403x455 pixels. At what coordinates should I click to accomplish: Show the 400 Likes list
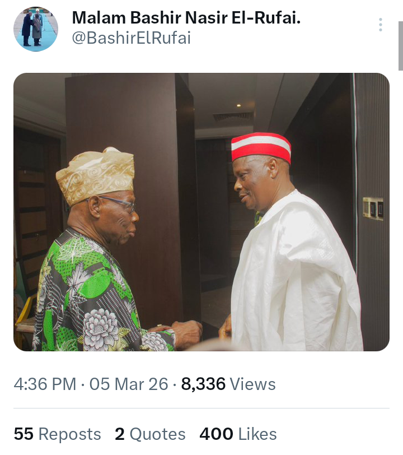coord(238,434)
